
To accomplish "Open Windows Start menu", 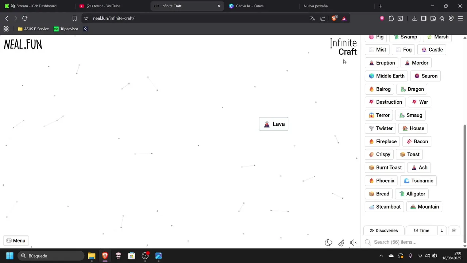I will [x=10, y=256].
